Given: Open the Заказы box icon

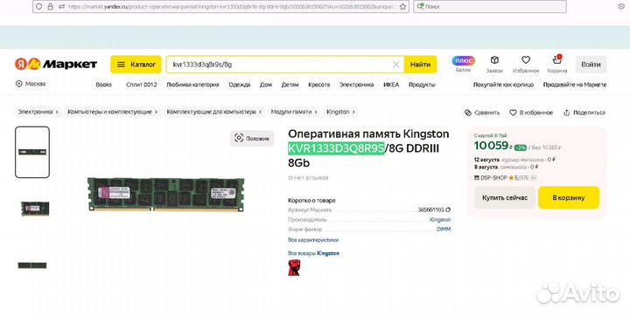Looking at the screenshot, I should point(494,64).
